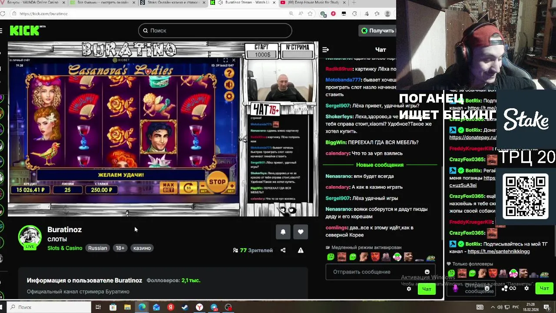Close the slot game window X
Viewport: 556px width, 313px height.
234,60
